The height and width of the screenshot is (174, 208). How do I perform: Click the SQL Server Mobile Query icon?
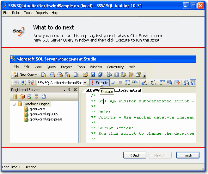76,74
